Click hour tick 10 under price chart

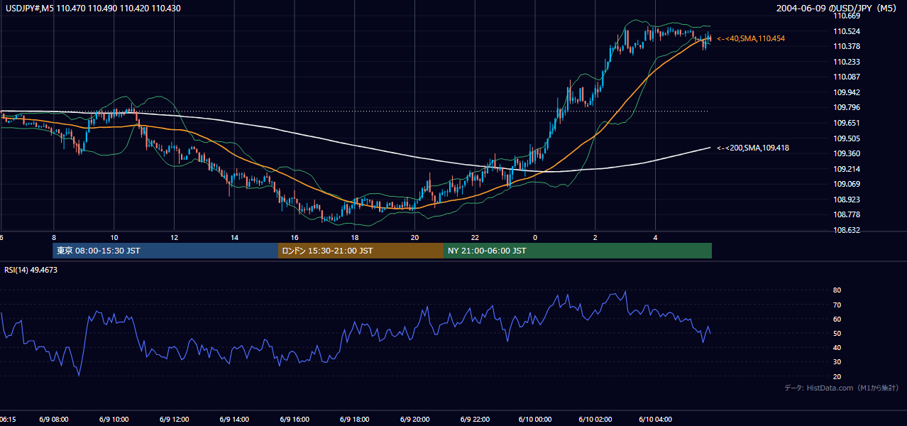pyautogui.click(x=114, y=237)
